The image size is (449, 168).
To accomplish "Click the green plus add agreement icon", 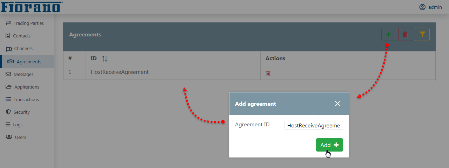I will pos(388,34).
